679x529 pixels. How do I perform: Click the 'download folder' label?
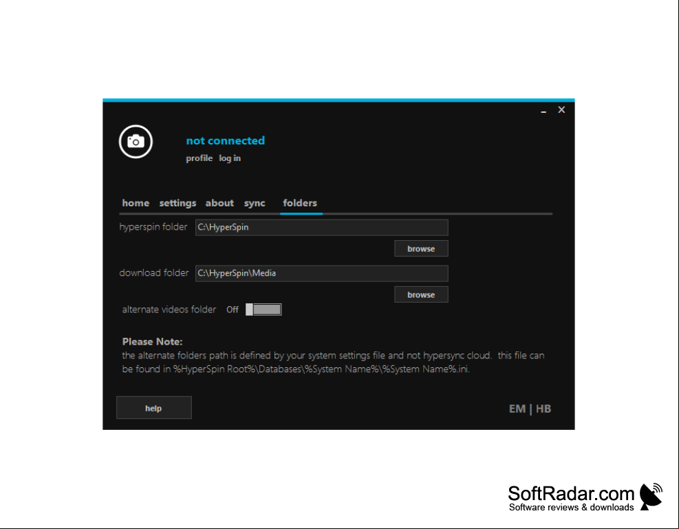(154, 272)
